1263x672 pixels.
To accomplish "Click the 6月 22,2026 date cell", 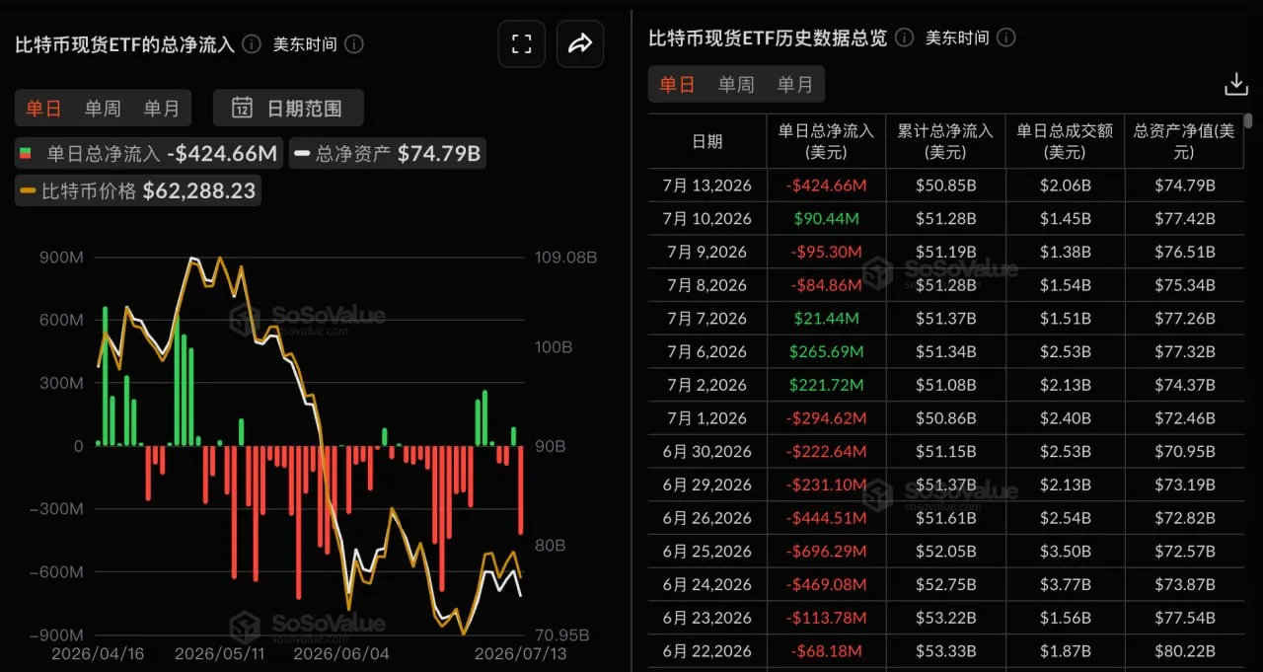I will [x=707, y=651].
